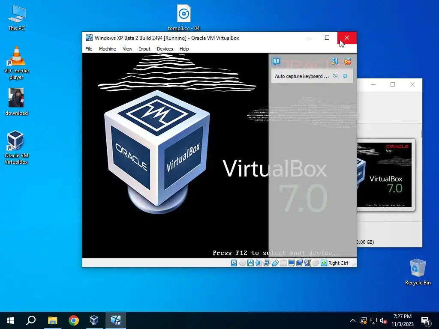Select the VLC media player desktop shortcut
This screenshot has width=439, height=329.
pyautogui.click(x=17, y=63)
